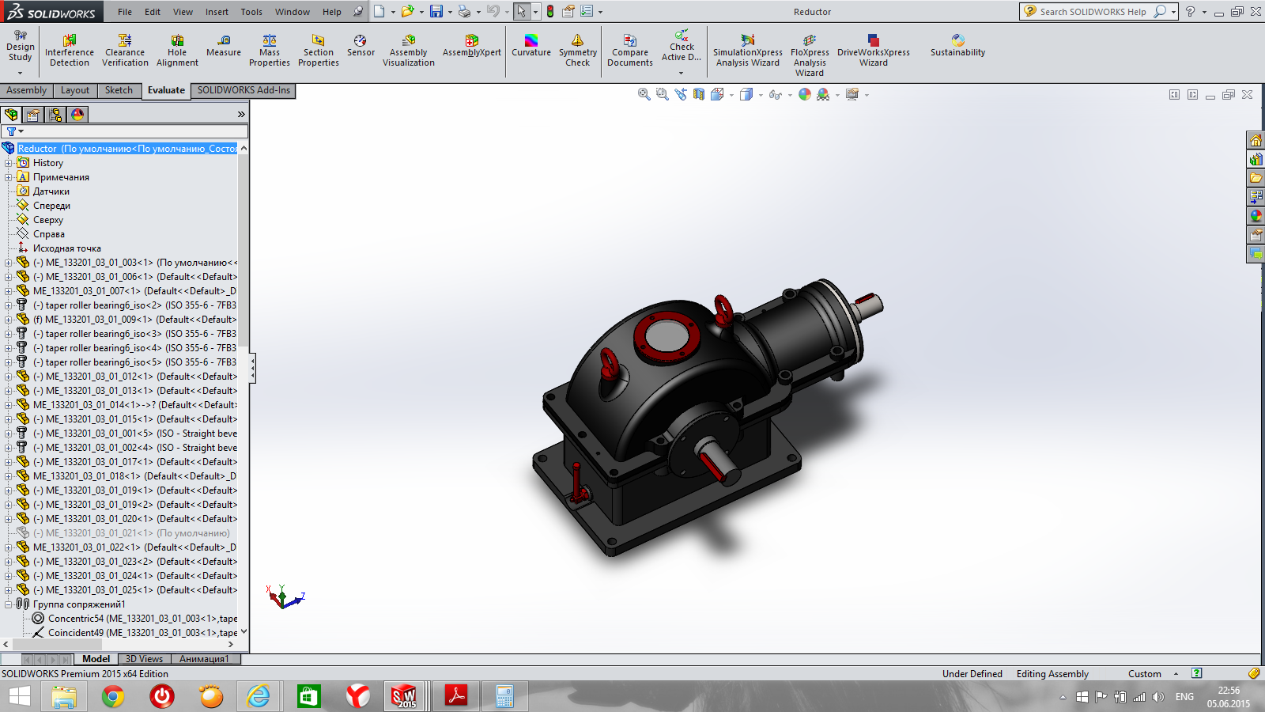
Task: Run AssemblyXpert diagnostics
Action: coord(472,46)
